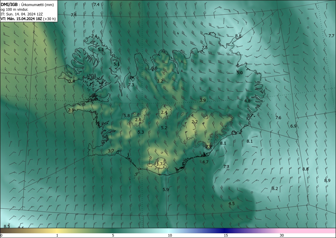Click the map value 5.3
The width and height of the screenshot is (336, 238).
pos(141,132)
